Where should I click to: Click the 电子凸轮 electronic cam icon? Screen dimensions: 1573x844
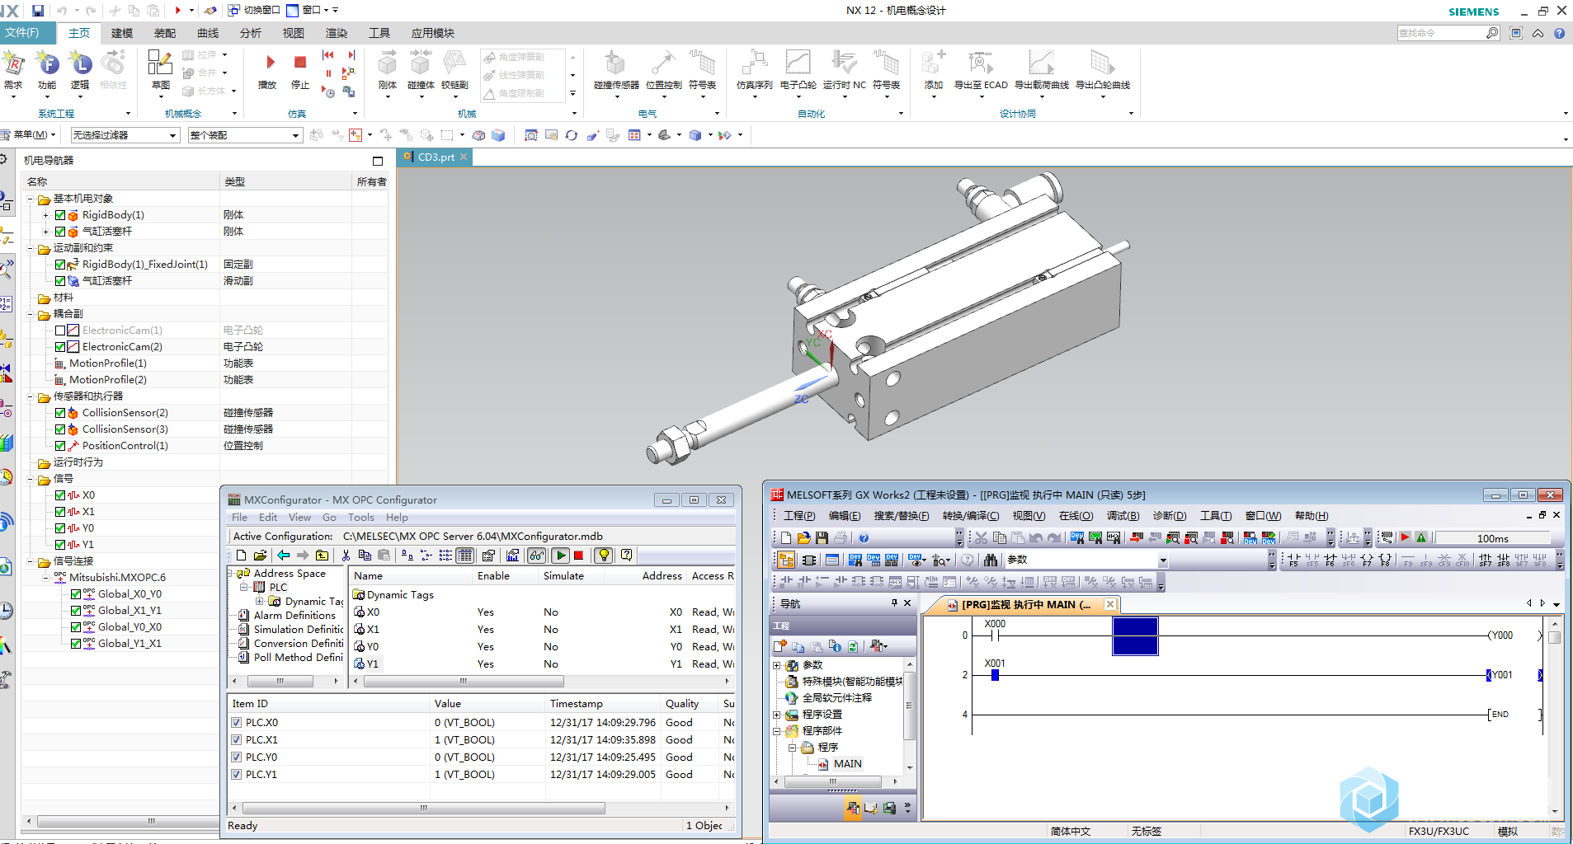pos(798,63)
